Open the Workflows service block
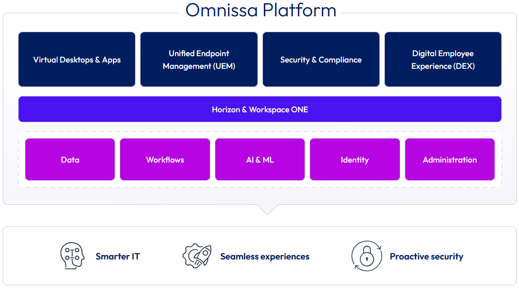 tap(165, 159)
